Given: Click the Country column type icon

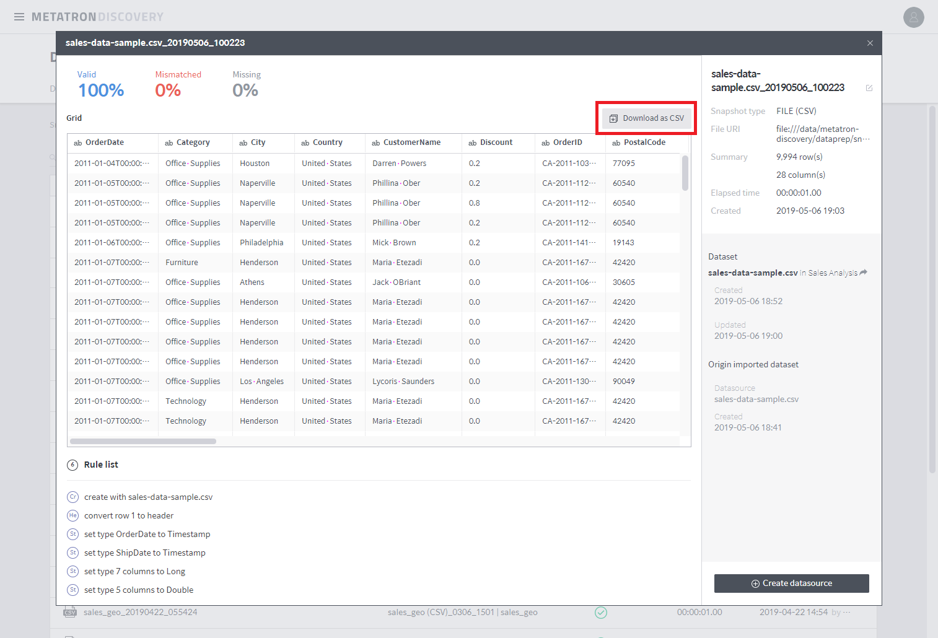Looking at the screenshot, I should click(x=305, y=143).
